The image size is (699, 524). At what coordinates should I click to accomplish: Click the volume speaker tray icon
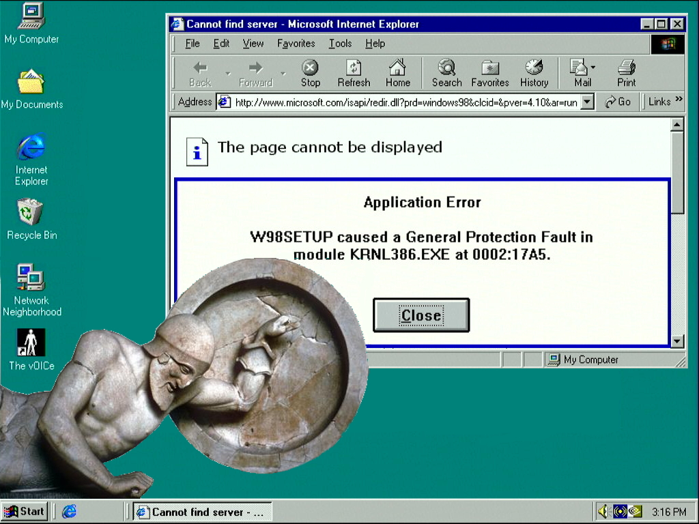[603, 512]
